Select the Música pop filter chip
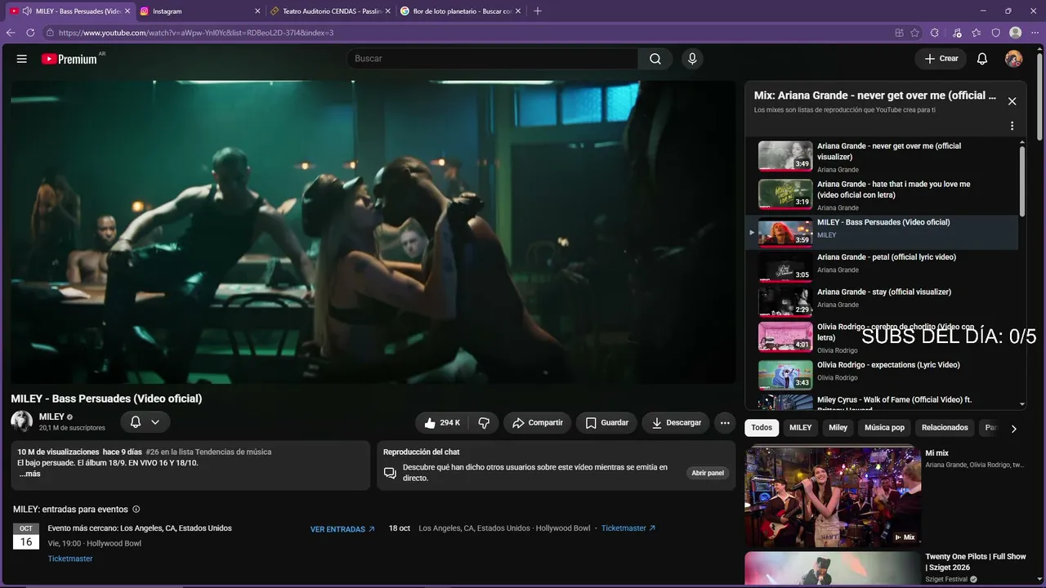Screen dimensions: 1046x588 click(884, 428)
